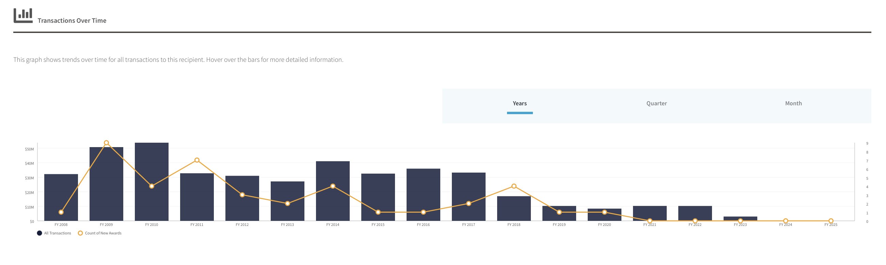The height and width of the screenshot is (265, 886).
Task: Select the Years tab
Action: pos(520,103)
